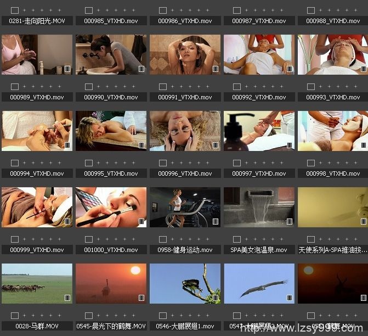Click the film icon on the treadmill runner thumbnail
This screenshot has width=368, height=336.
point(216,222)
